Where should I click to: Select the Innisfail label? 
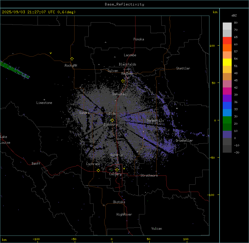[120, 94]
